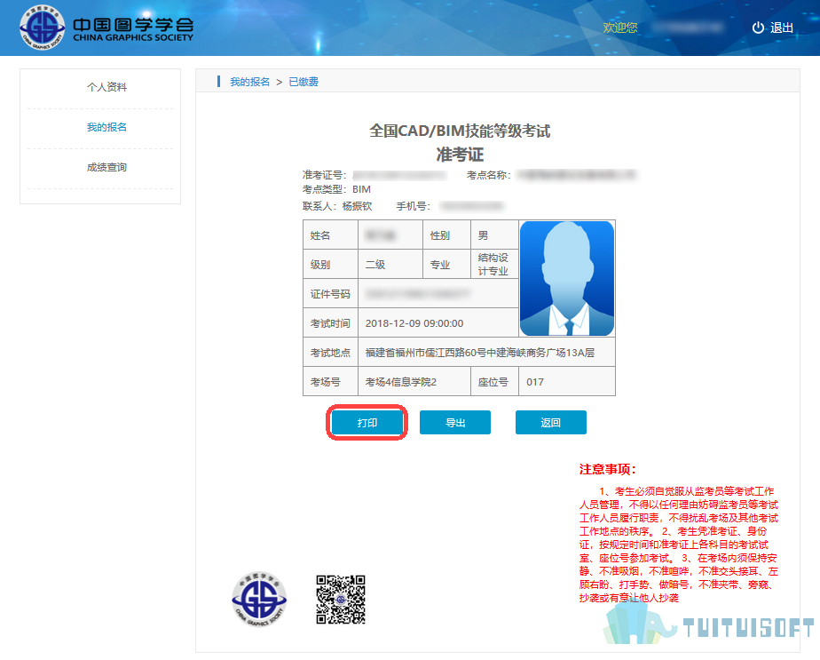The width and height of the screenshot is (820, 660).
Task: Click the contact name 杨振钦
Action: point(357,206)
